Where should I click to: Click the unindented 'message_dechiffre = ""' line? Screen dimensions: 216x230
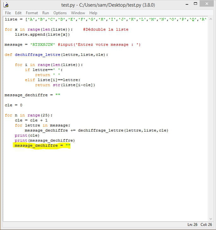tap(33, 95)
